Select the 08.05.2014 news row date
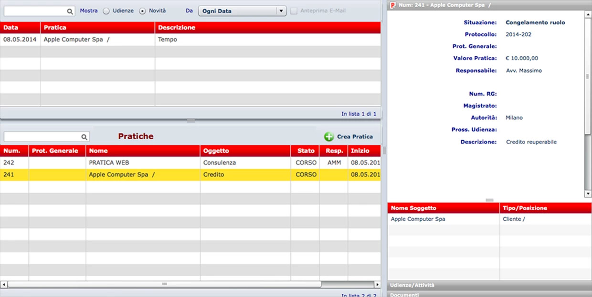Viewport: 592px width, 297px height. (20, 40)
